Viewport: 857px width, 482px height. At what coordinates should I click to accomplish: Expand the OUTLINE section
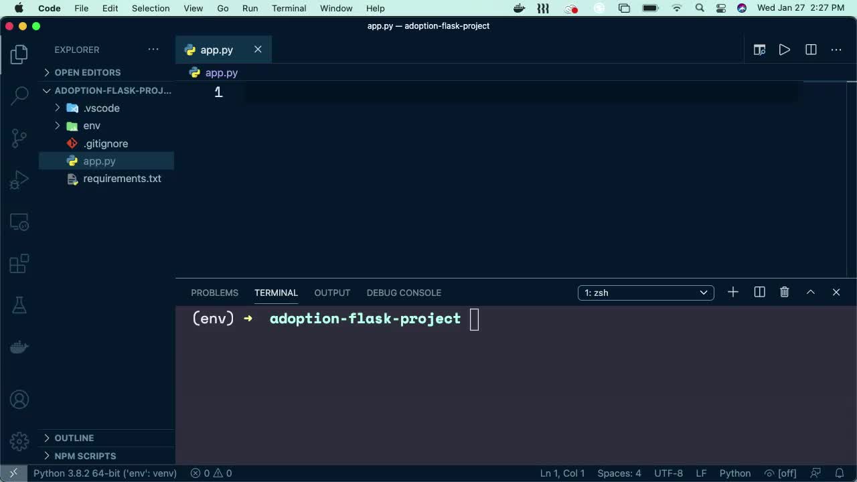[x=74, y=438]
